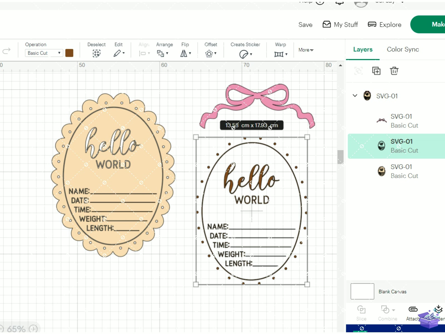Click the redo arrow icon
This screenshot has width=445, height=334.
pyautogui.click(x=6, y=51)
